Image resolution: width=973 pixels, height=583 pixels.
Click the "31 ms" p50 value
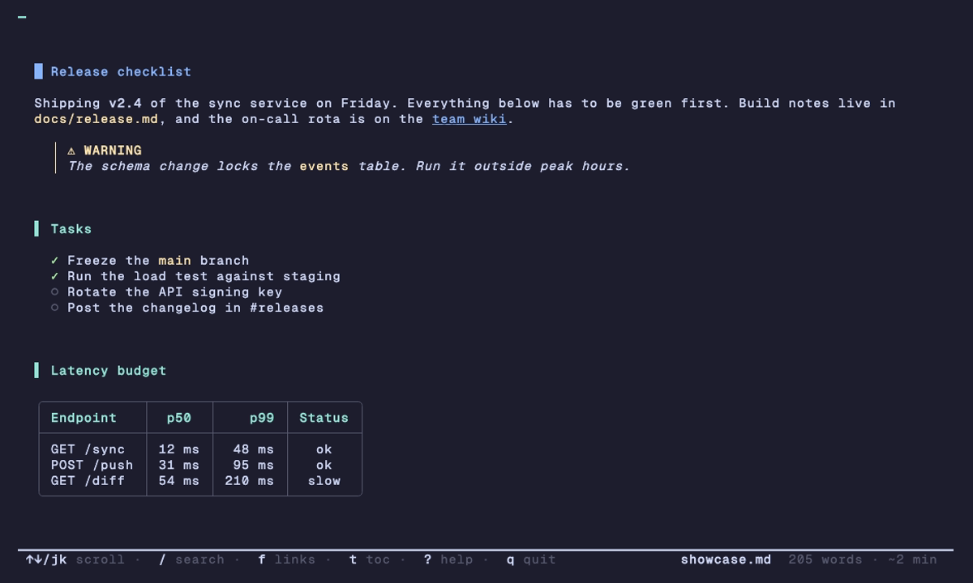click(x=179, y=465)
